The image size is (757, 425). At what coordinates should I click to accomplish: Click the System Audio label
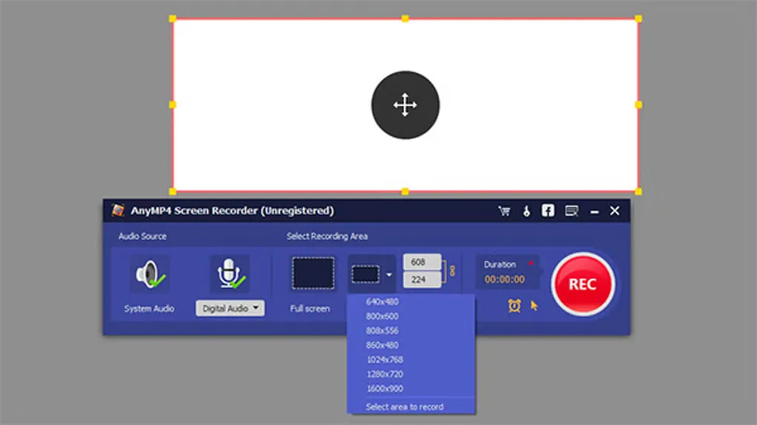(149, 309)
